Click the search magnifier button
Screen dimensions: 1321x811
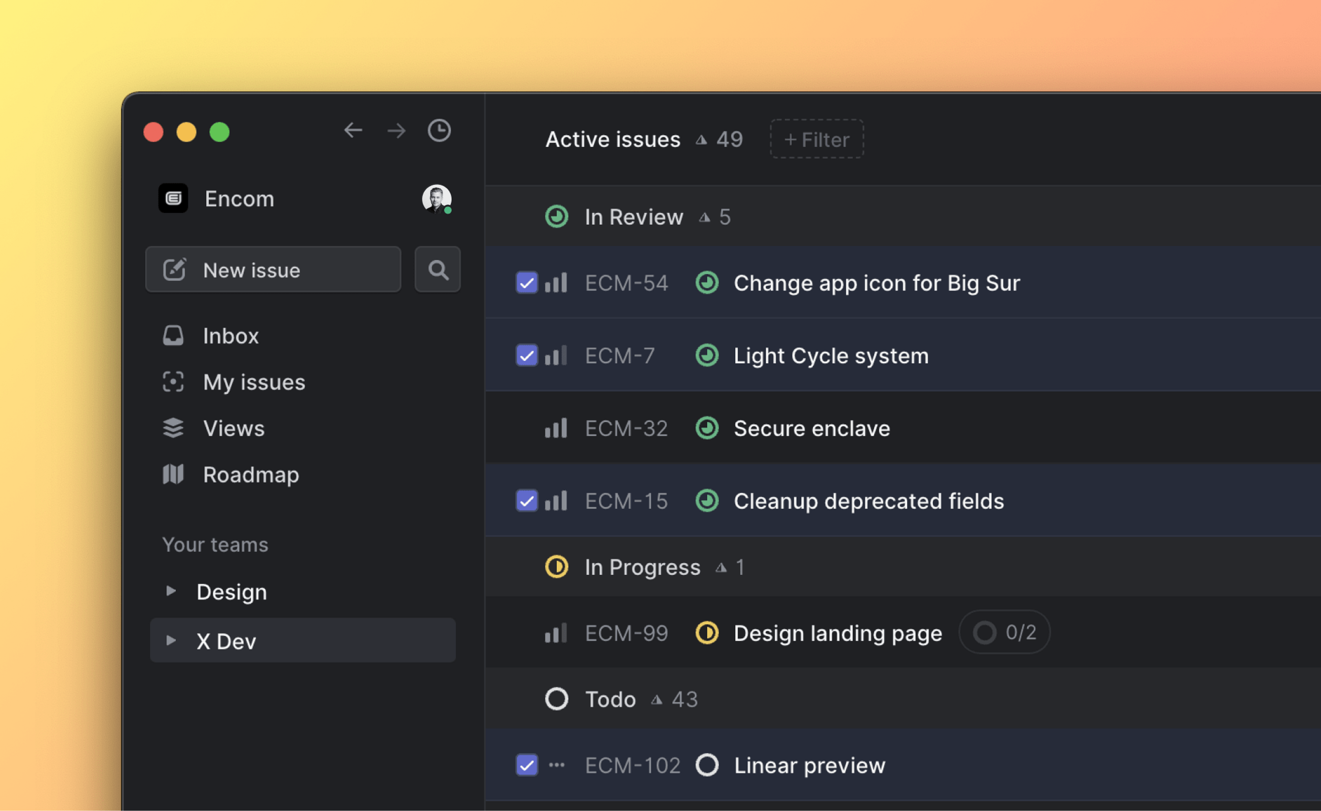pos(438,269)
